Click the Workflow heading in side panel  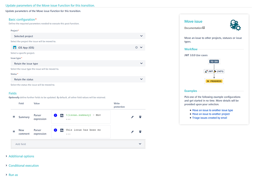tap(191, 49)
